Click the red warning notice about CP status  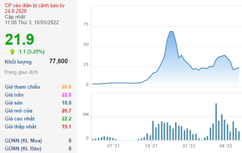point(35,8)
